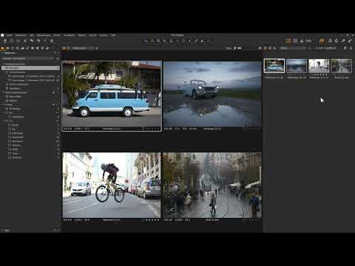This screenshot has height=266, width=355.
Task: Click the magnifier search icon in browser toolbar
Action: coord(351,48)
